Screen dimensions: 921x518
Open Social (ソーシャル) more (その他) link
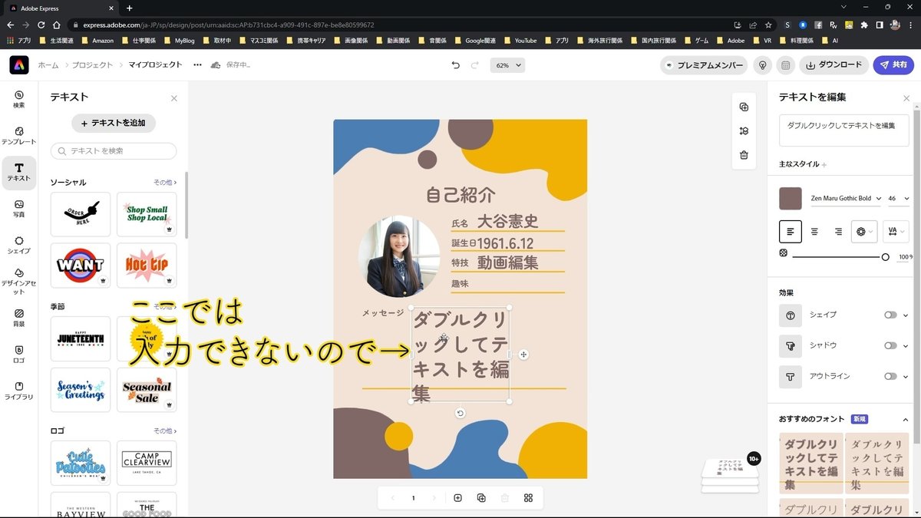coord(165,183)
